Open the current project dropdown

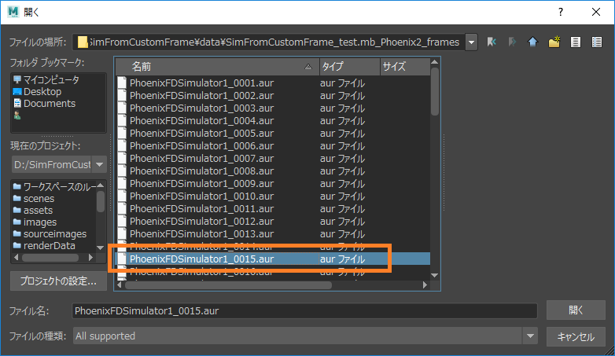click(100, 164)
